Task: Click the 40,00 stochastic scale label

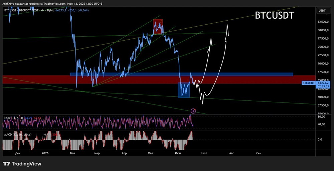Action: [x=321, y=124]
